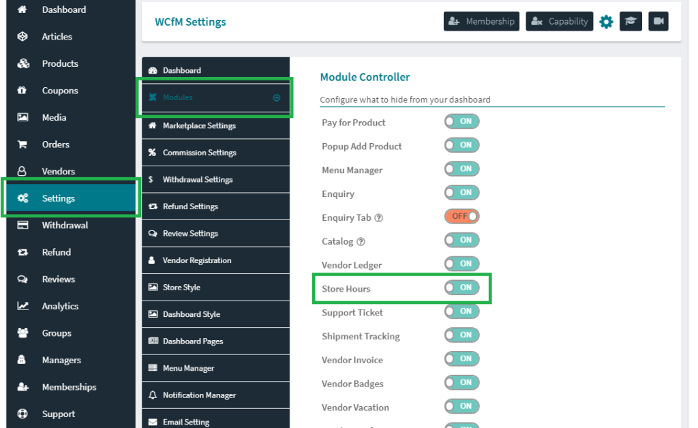Screen dimensions: 698x428
Task: Click the Email Setting envelope icon
Action: click(153, 423)
